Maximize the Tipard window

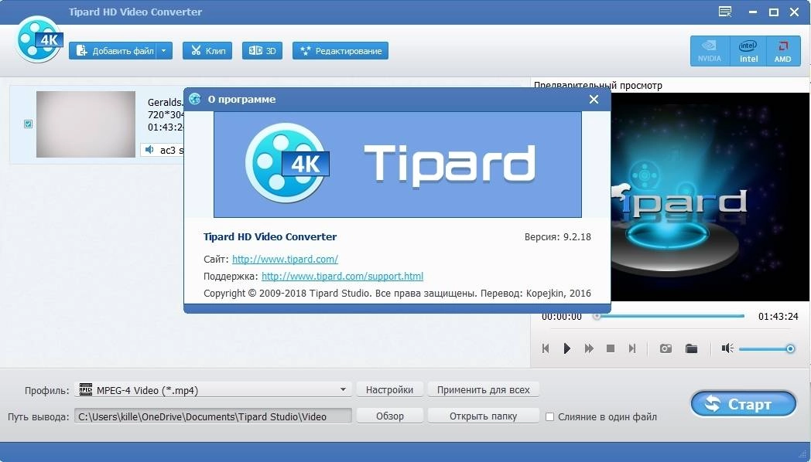(x=774, y=12)
